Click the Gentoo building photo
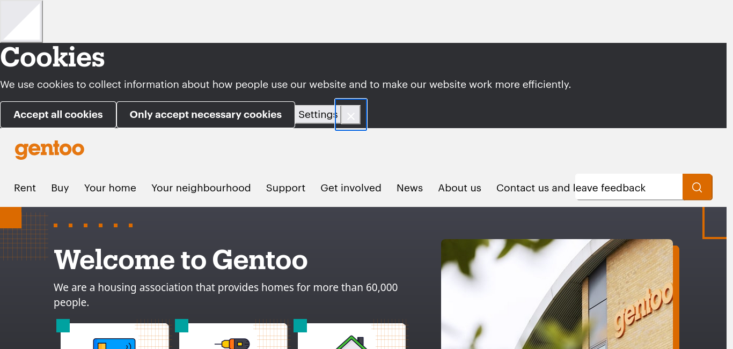The image size is (733, 349). click(556, 294)
